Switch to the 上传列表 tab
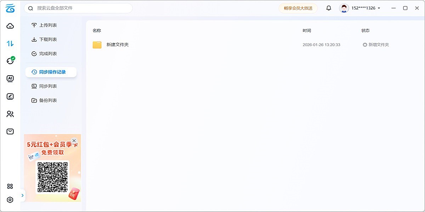The width and height of the screenshot is (425, 212). click(44, 25)
